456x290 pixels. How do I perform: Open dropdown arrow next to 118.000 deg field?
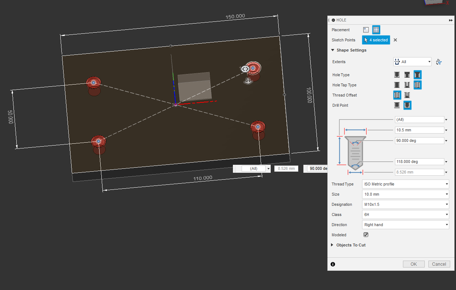click(x=446, y=162)
